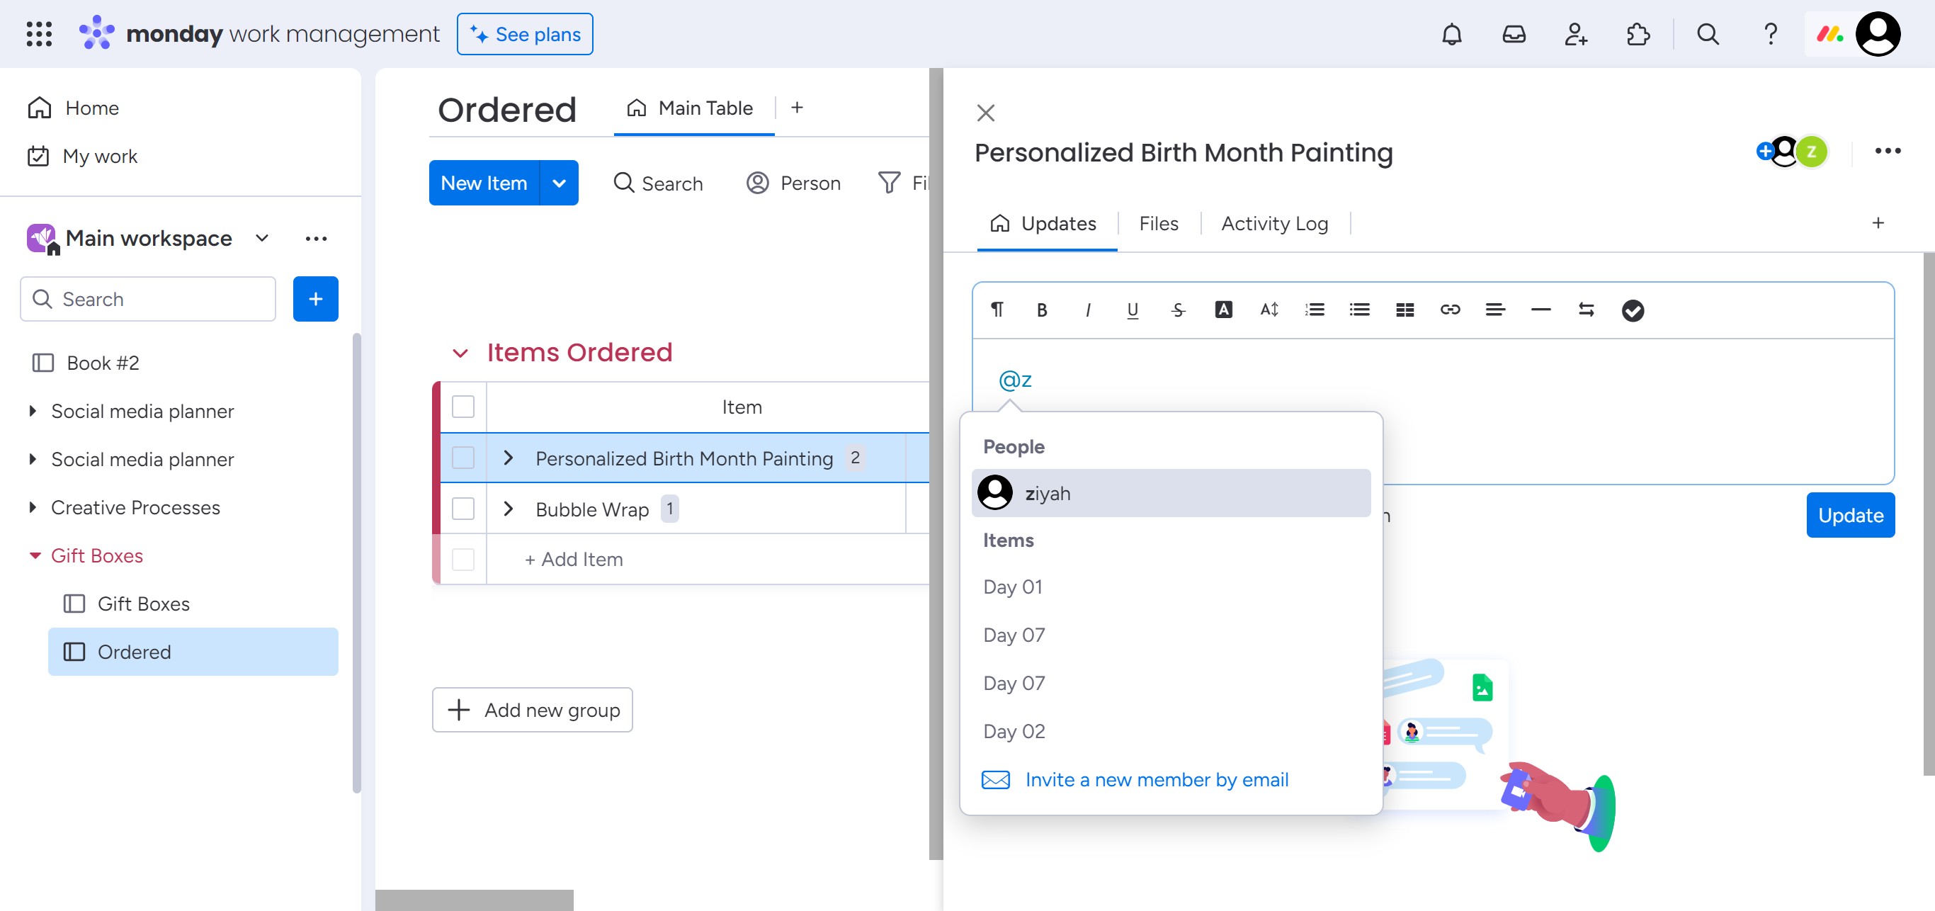Insert a link using the link icon

(1450, 310)
